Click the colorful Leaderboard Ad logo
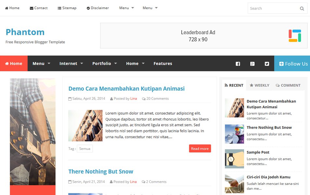The width and height of the screenshot is (310, 195). click(x=295, y=36)
